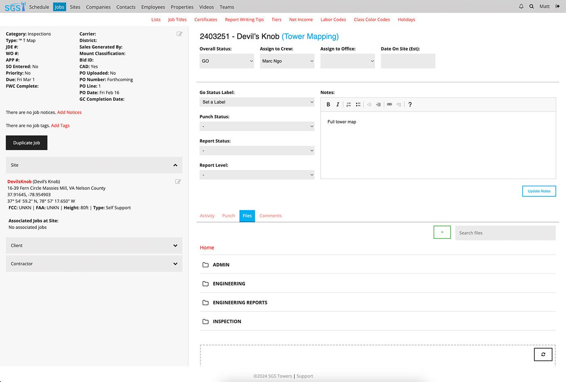The image size is (566, 382).
Task: Open the notifications bell icon
Action: coord(521,6)
